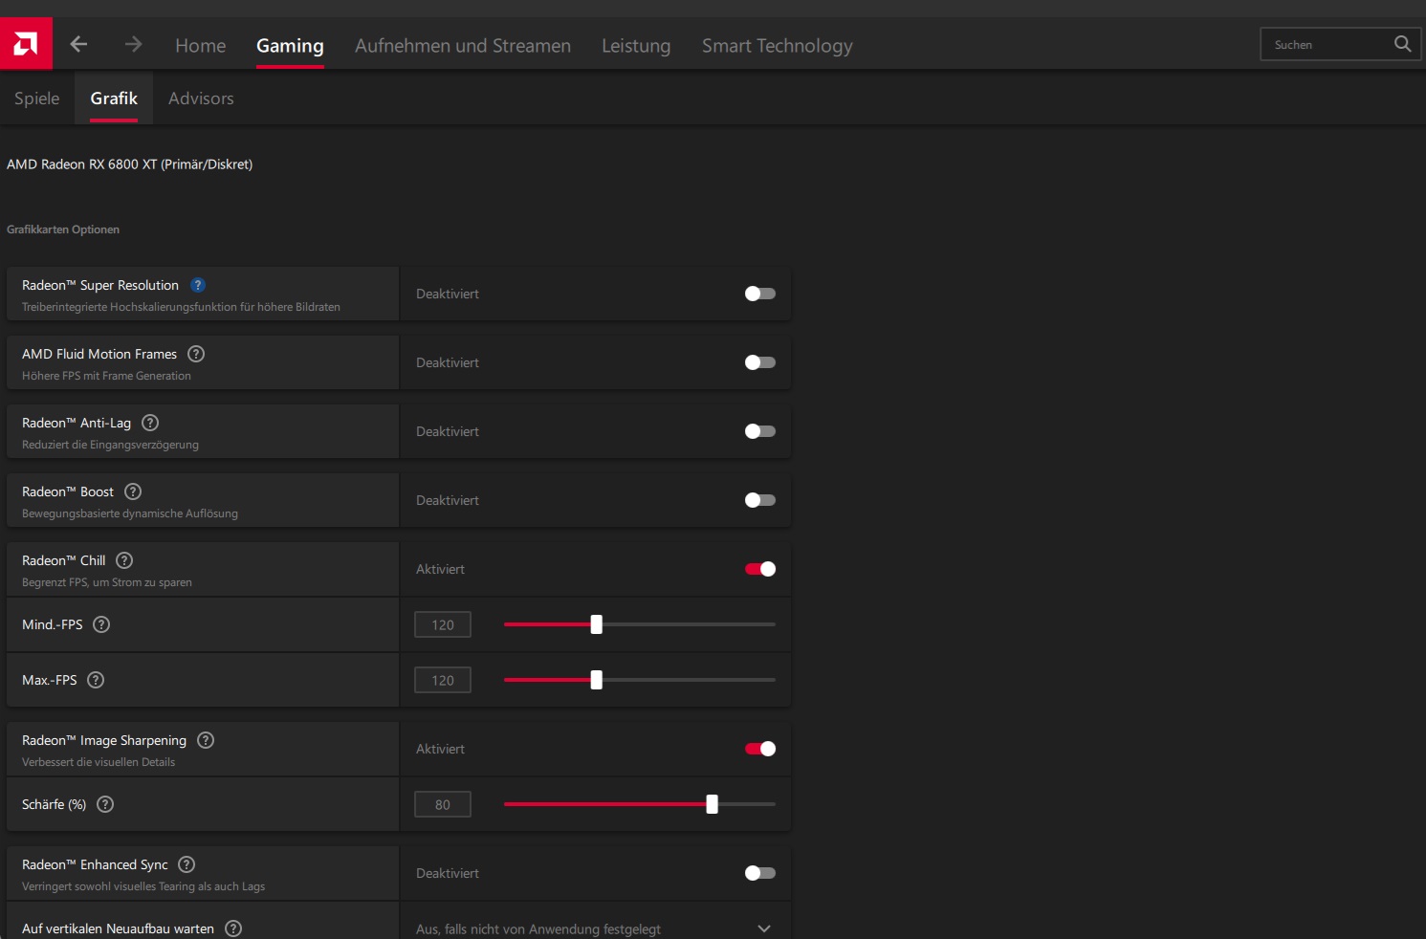Click the Radeon Super Resolution label

tap(100, 285)
